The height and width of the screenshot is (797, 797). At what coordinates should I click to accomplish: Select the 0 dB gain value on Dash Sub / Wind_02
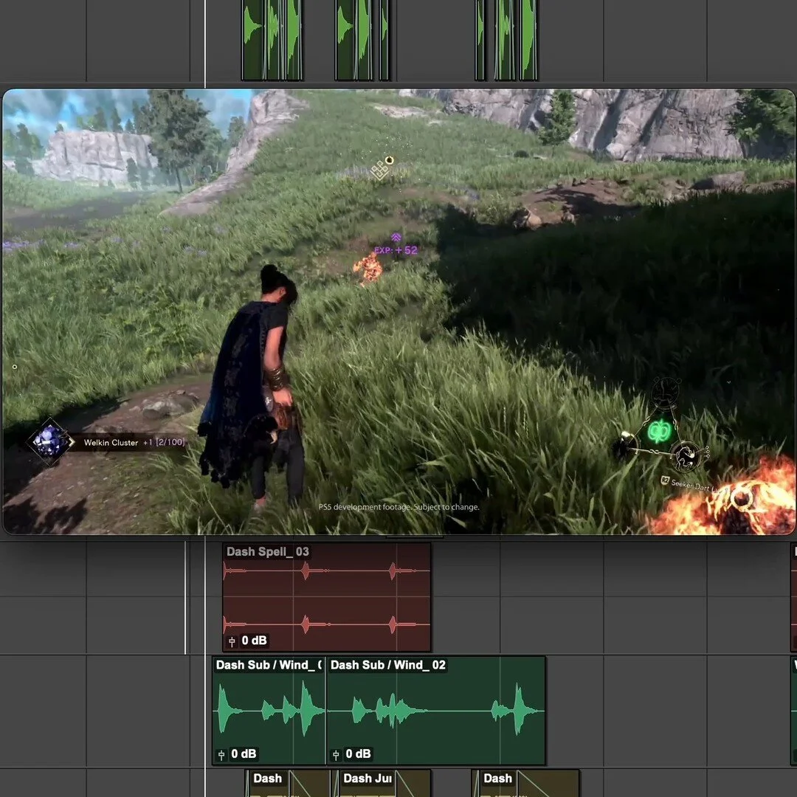pos(359,753)
